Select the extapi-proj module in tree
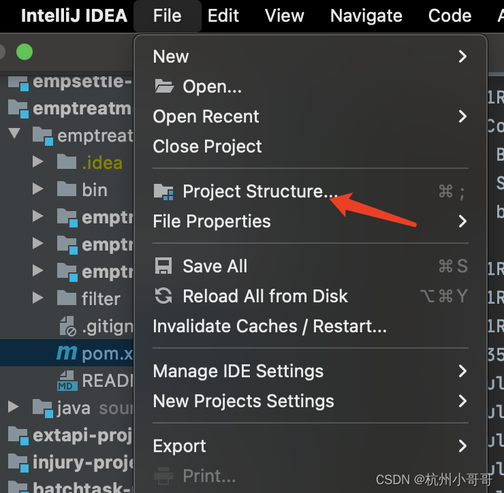This screenshot has width=504, height=493. tap(70, 436)
